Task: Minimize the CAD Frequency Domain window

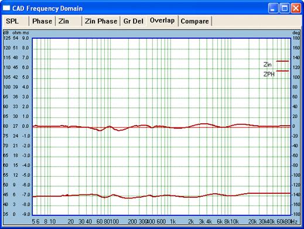Action: 273,8
